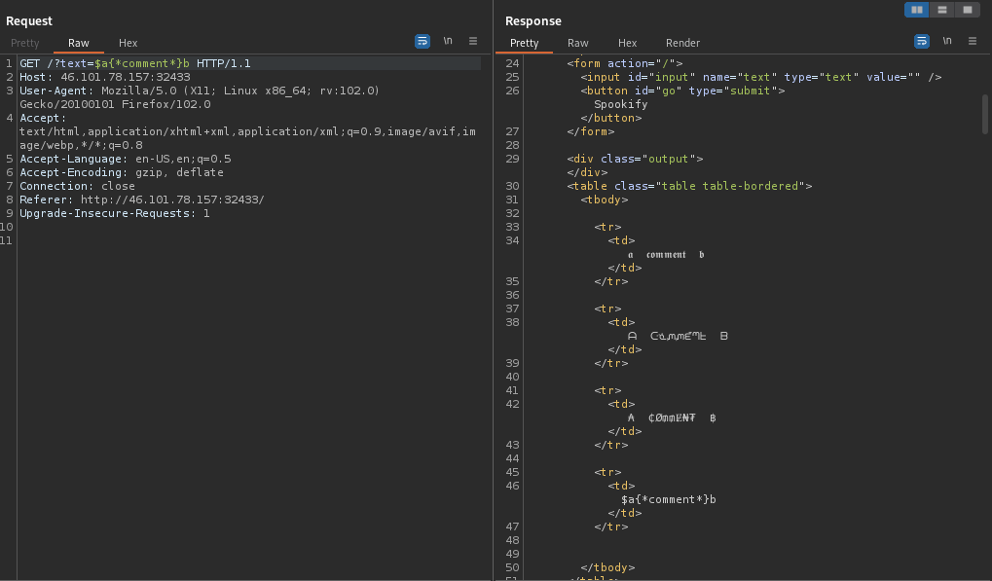Click the Referer header line

click(142, 200)
